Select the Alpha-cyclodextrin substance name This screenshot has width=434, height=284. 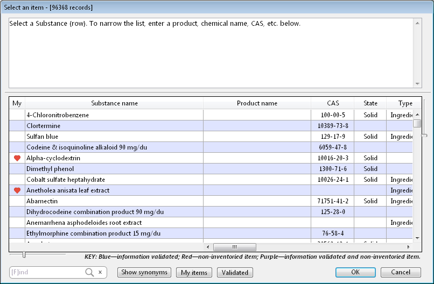(x=53, y=158)
